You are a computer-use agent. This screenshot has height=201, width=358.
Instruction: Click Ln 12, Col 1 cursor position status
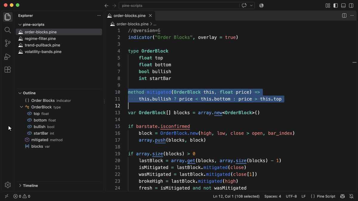tap(236, 196)
